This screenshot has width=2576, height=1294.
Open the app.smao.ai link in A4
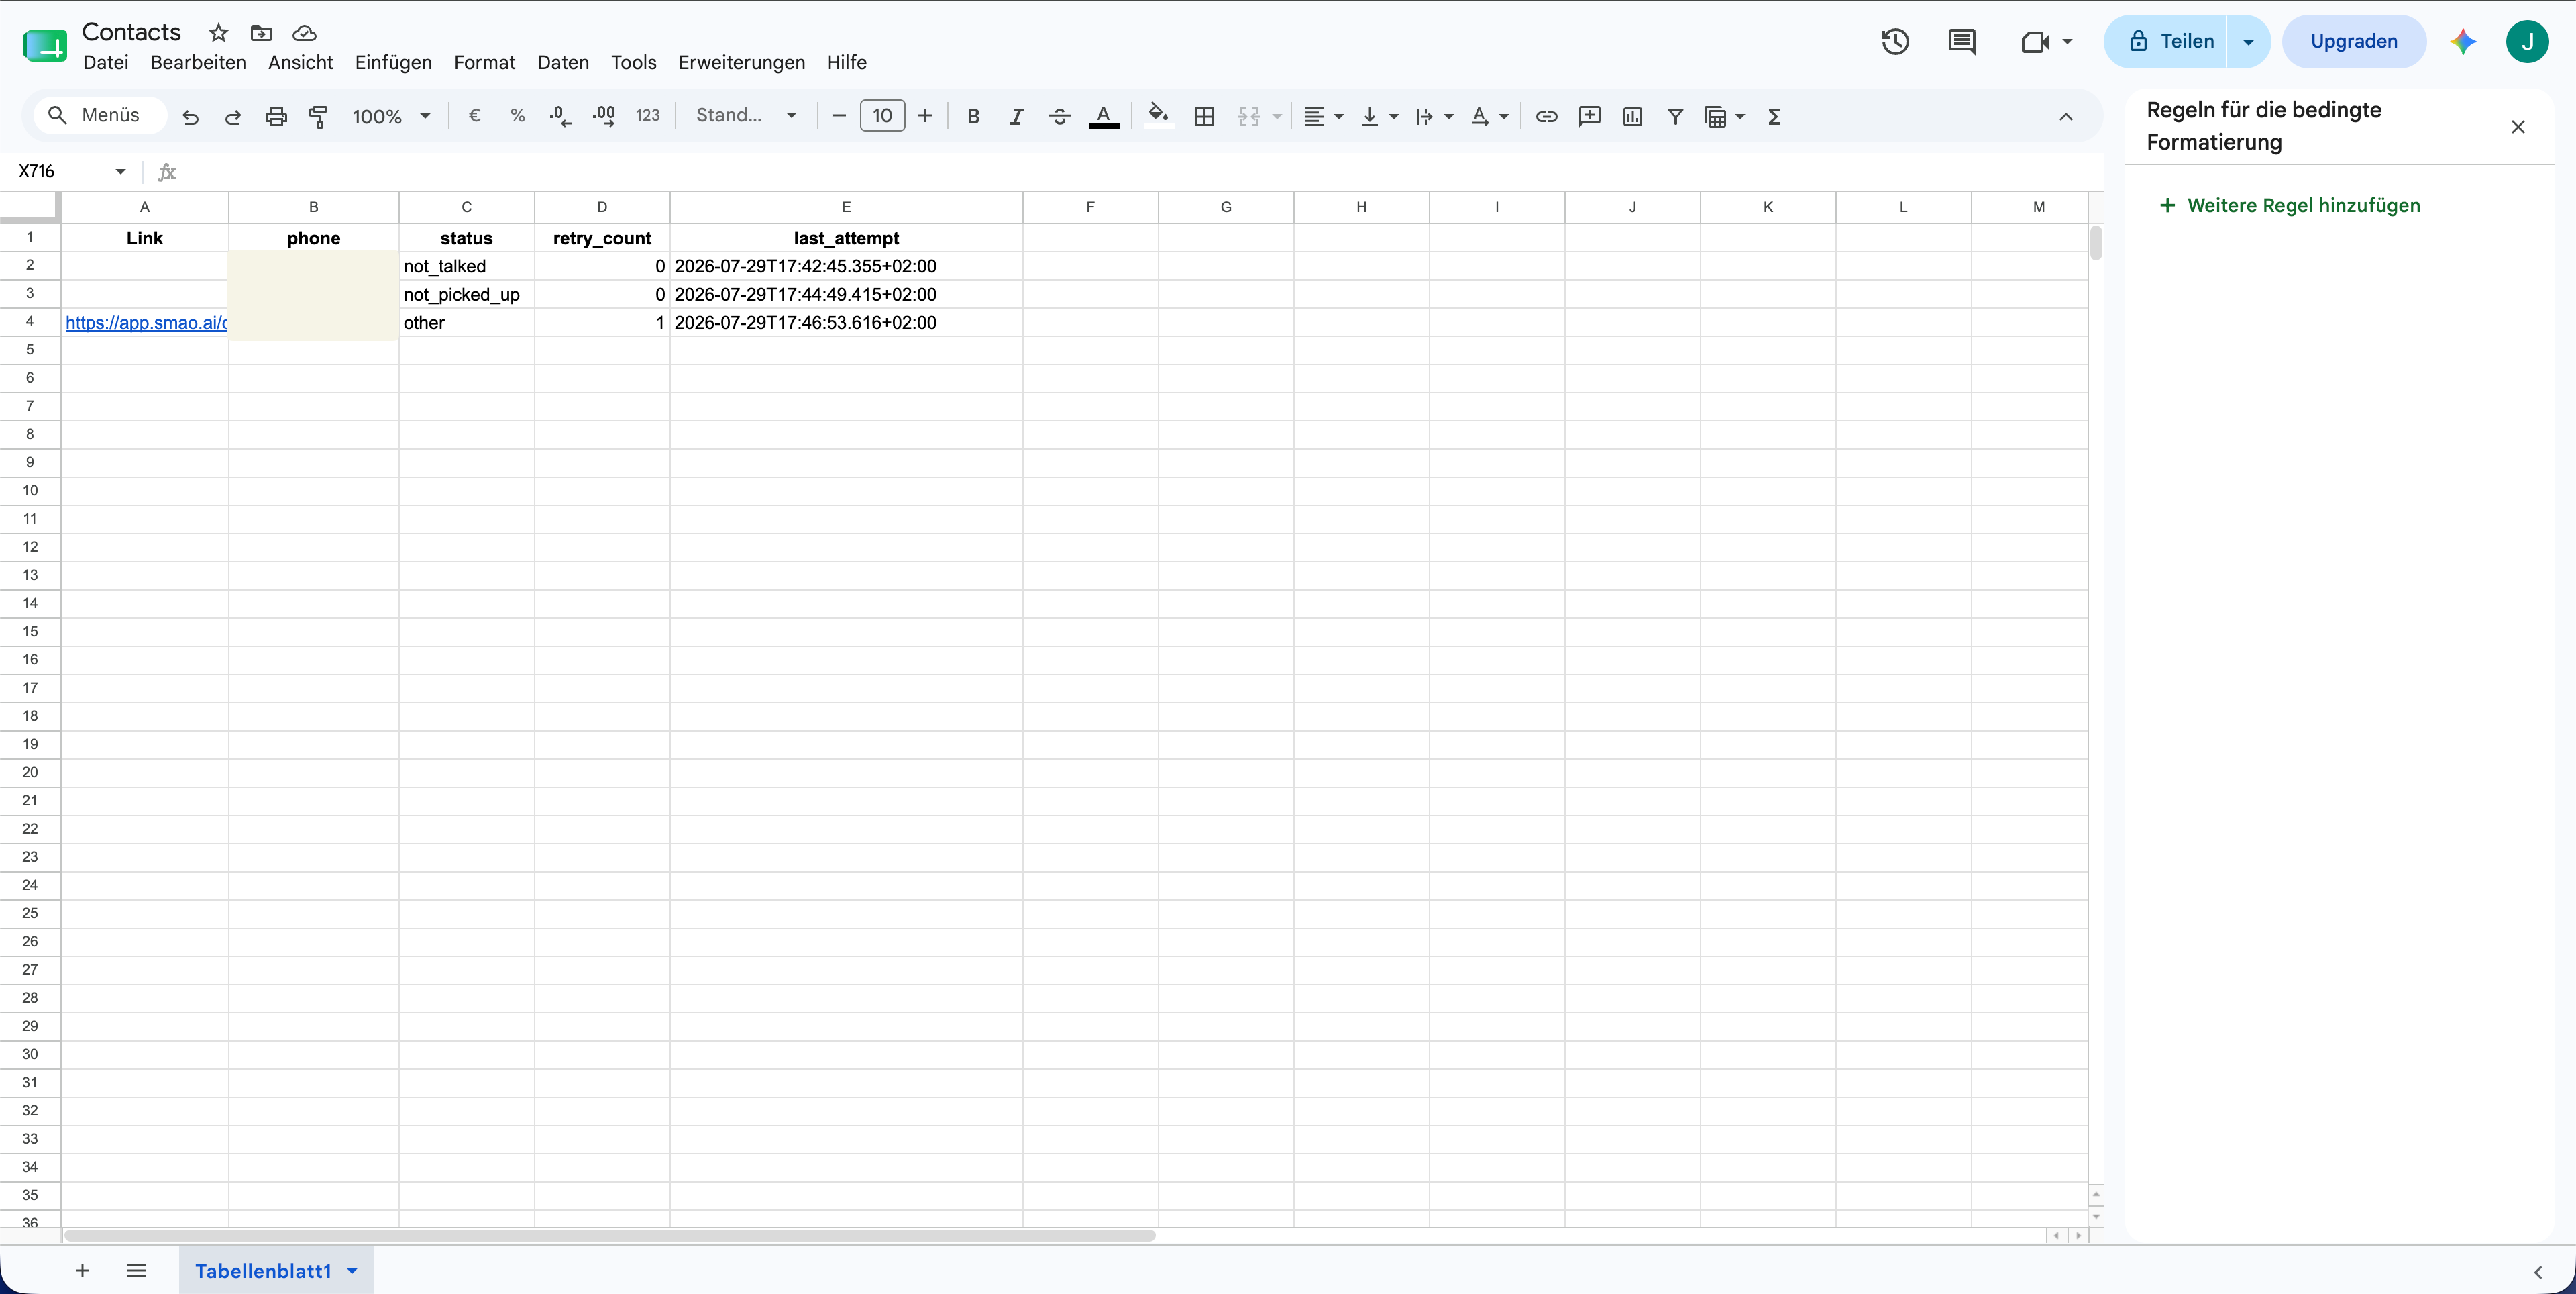pyautogui.click(x=146, y=322)
